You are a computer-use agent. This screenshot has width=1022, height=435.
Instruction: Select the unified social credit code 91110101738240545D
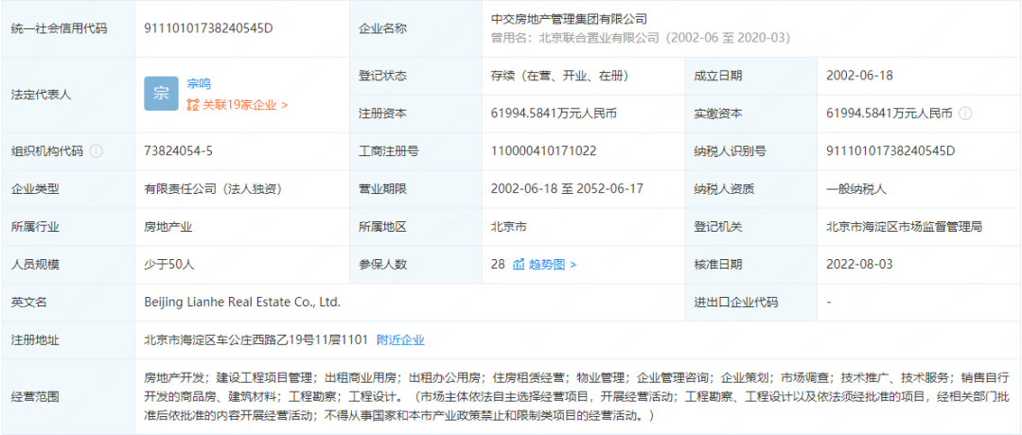tap(208, 28)
